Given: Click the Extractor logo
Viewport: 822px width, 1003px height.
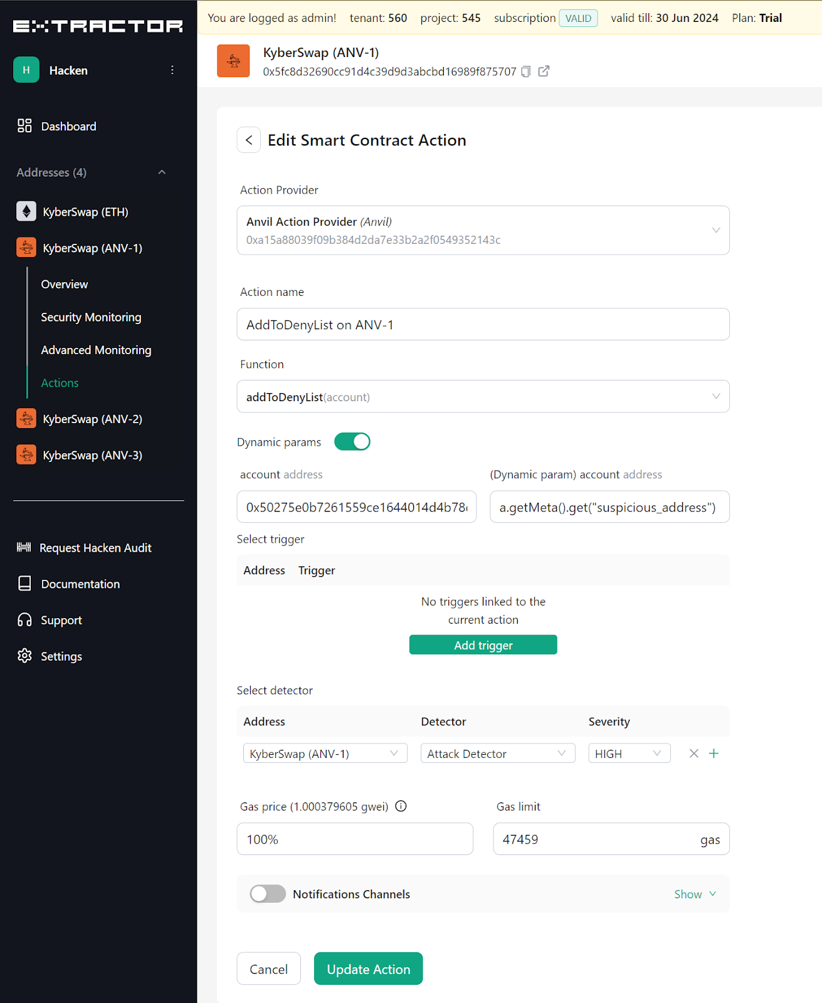Looking at the screenshot, I should pos(98,26).
